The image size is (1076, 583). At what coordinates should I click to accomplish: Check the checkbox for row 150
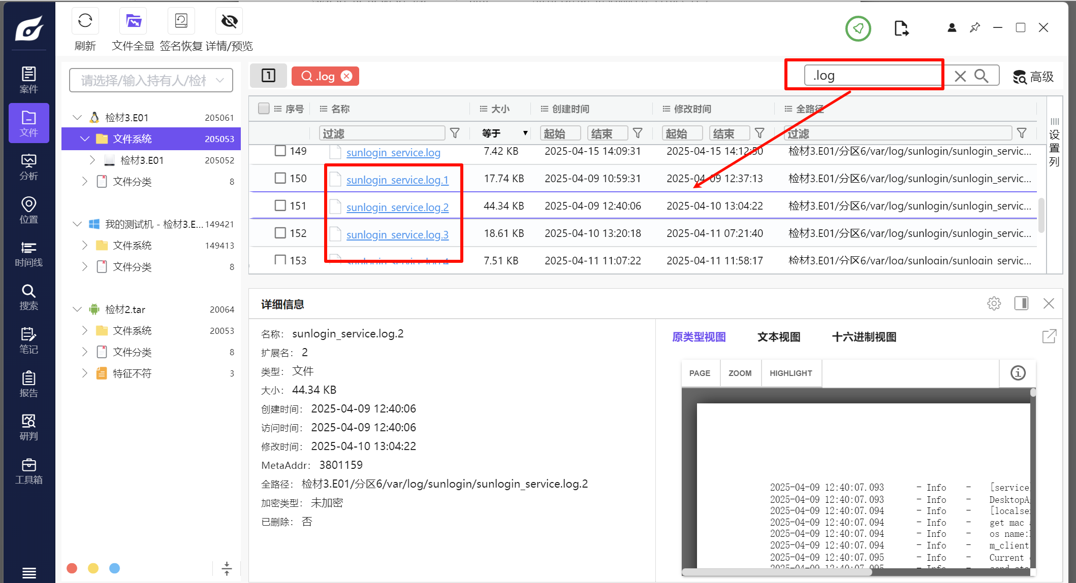(x=280, y=178)
